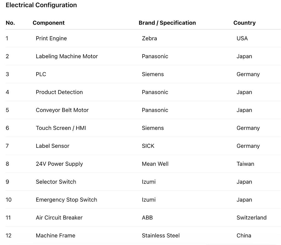
Task: Select the Component column header
Action: coord(49,23)
